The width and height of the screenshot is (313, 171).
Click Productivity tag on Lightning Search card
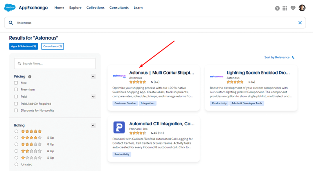pyautogui.click(x=219, y=103)
